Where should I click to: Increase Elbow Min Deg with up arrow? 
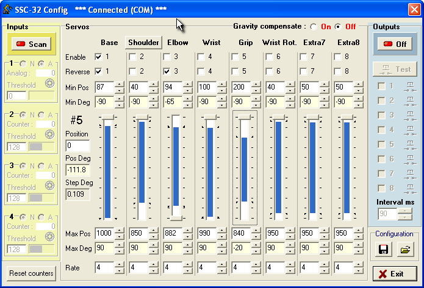tap(187, 99)
